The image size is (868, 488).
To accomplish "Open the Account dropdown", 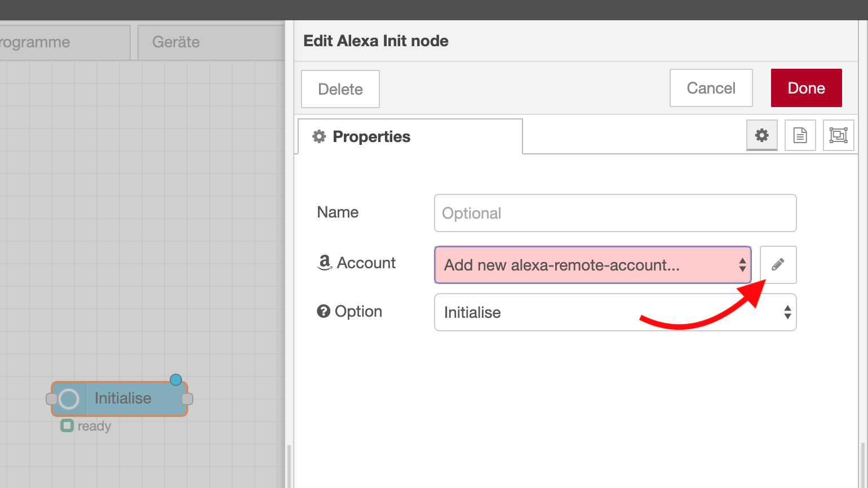I will click(592, 265).
